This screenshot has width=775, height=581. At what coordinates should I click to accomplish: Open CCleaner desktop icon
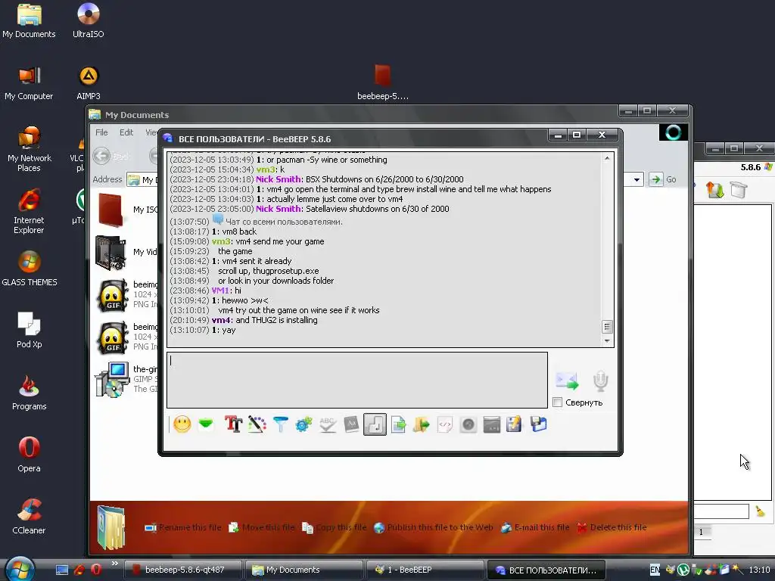pyautogui.click(x=29, y=517)
